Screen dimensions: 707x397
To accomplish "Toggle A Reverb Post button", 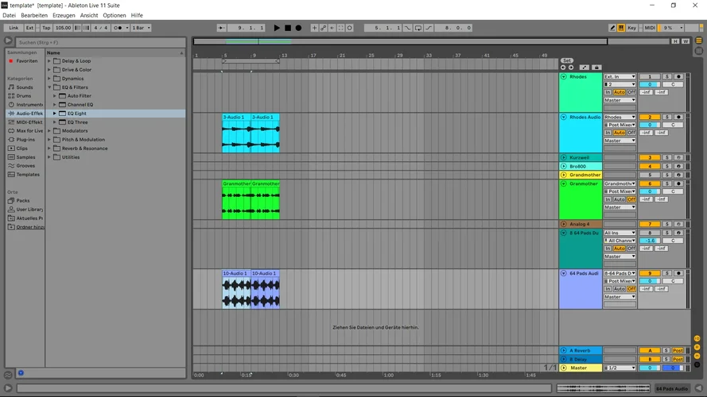I will click(x=678, y=350).
